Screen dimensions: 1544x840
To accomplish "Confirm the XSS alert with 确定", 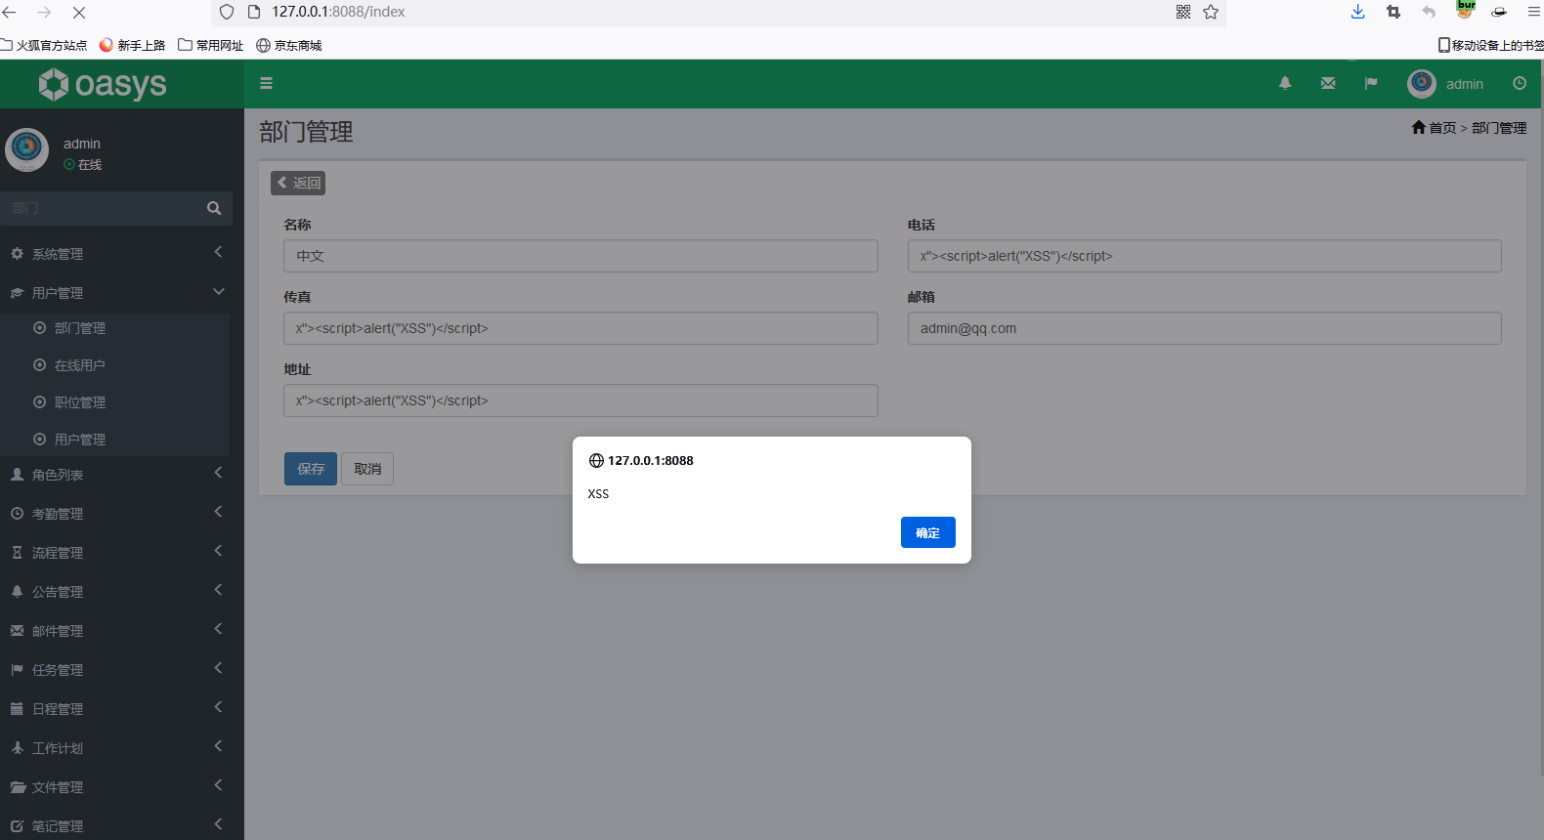I will [928, 532].
